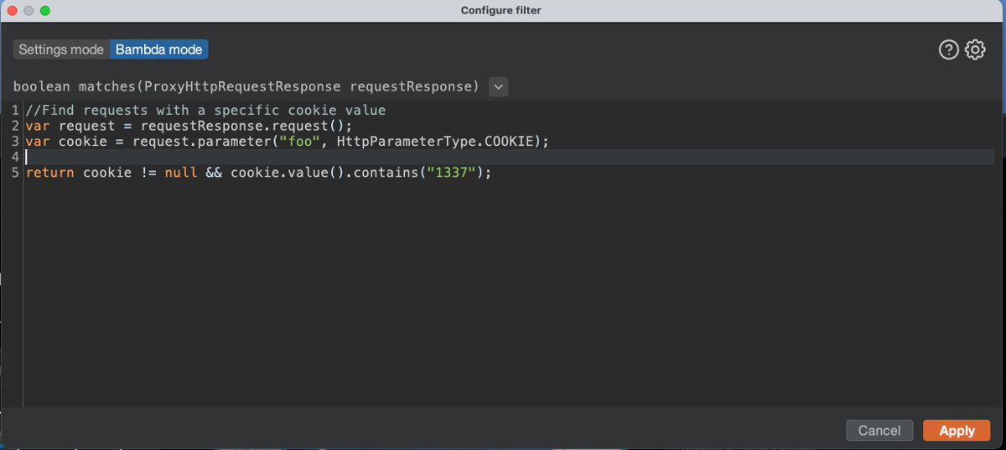Click line number 1 in the gutter
1006x450 pixels.
[16, 110]
